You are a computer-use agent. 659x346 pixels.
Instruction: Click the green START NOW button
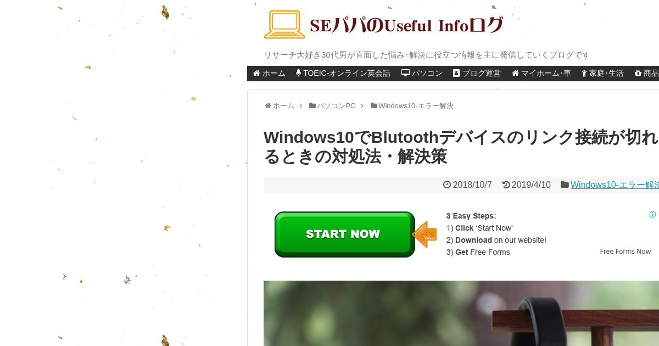[345, 235]
